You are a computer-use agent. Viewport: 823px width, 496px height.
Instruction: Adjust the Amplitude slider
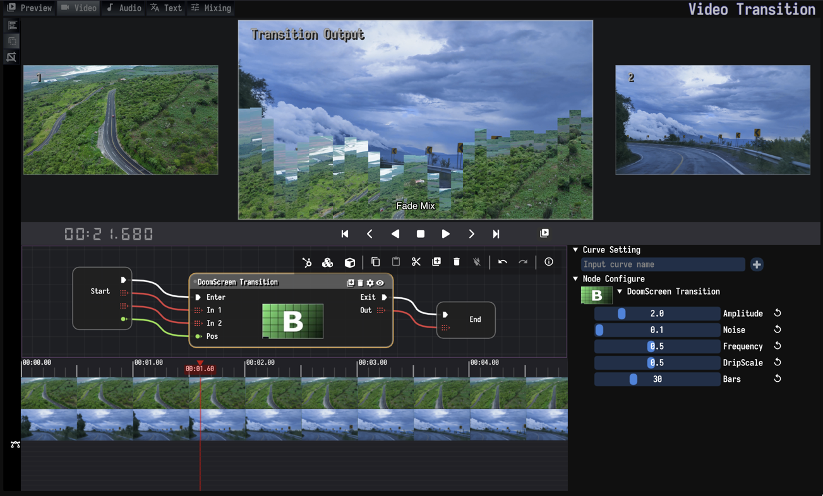657,314
